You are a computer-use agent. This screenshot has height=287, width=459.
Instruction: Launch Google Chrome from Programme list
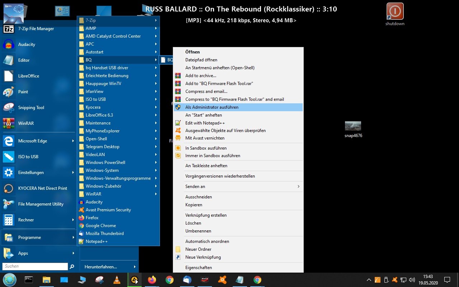pyautogui.click(x=118, y=226)
